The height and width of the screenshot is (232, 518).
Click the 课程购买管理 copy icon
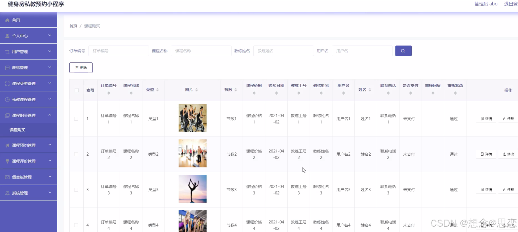(7, 116)
